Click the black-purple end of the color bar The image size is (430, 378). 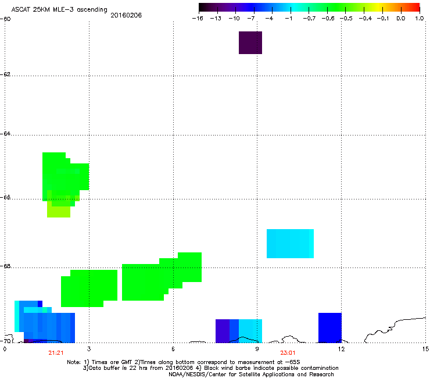(x=203, y=8)
